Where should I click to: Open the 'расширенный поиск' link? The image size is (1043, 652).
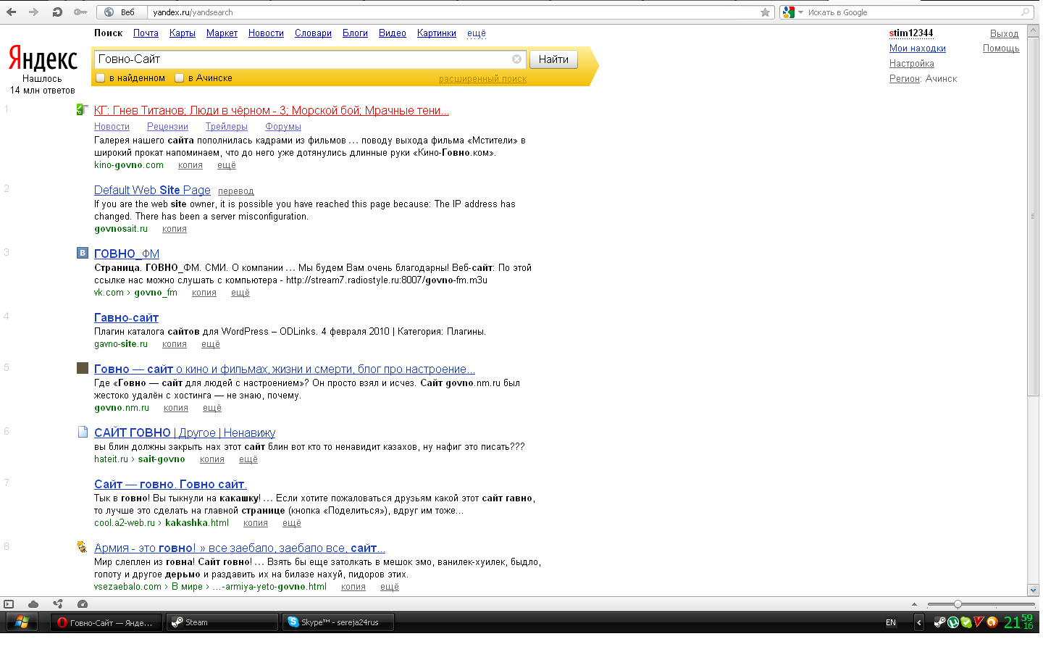coord(482,79)
